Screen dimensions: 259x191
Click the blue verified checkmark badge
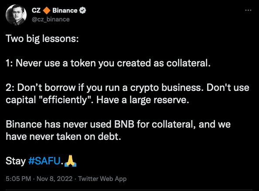82,10
